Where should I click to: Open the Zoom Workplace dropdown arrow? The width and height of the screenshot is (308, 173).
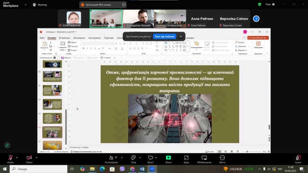26,5
